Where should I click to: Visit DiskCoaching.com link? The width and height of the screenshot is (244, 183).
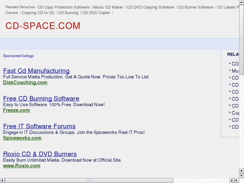coord(25,83)
